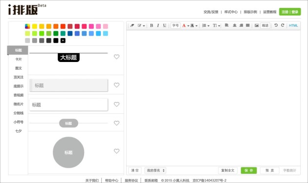
Task: Click inside the blank editor area
Action: [213, 98]
